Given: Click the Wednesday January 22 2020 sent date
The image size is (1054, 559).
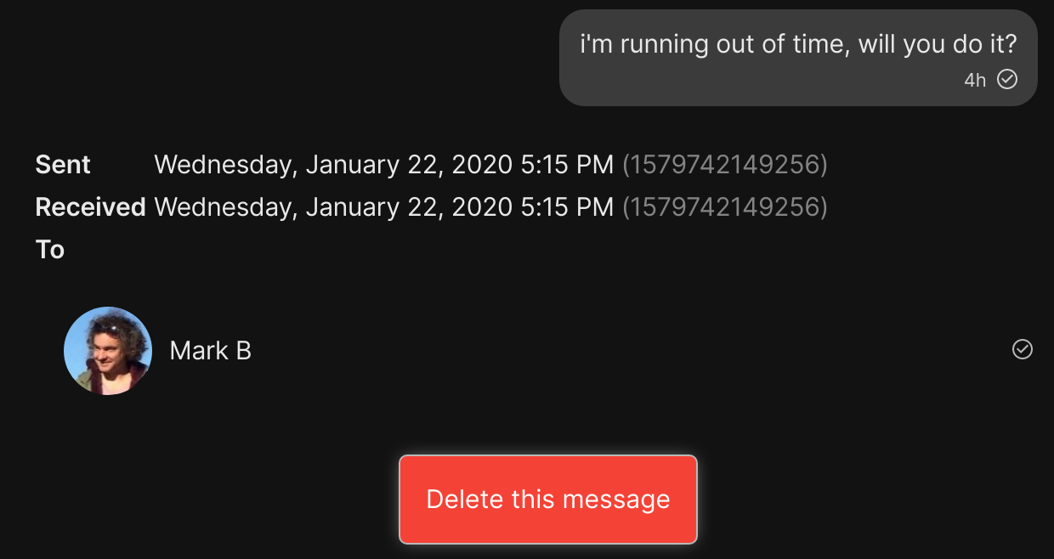Looking at the screenshot, I should 384,164.
